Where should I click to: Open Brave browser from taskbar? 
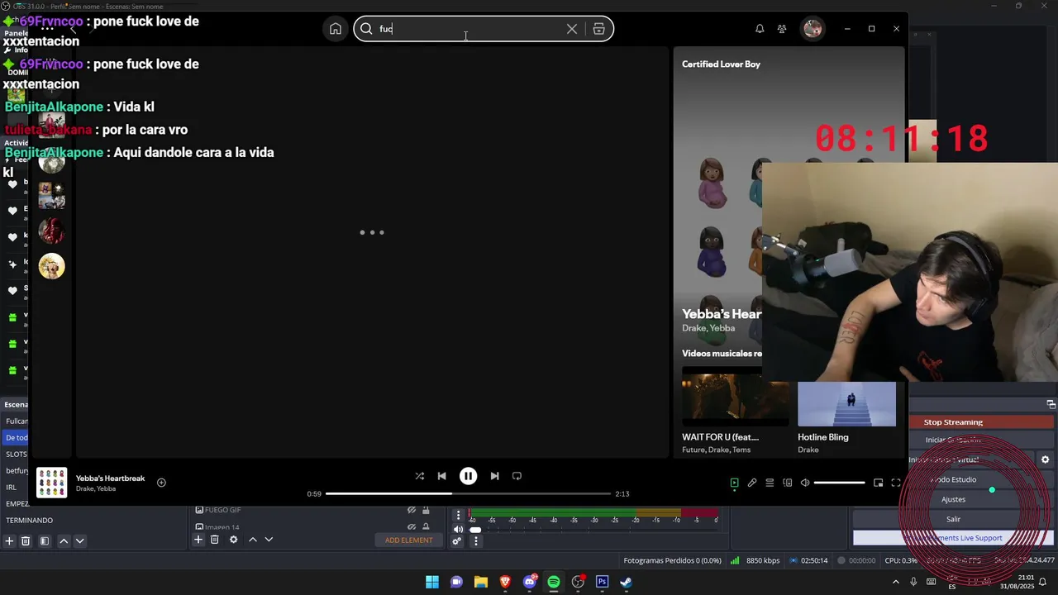click(x=505, y=582)
